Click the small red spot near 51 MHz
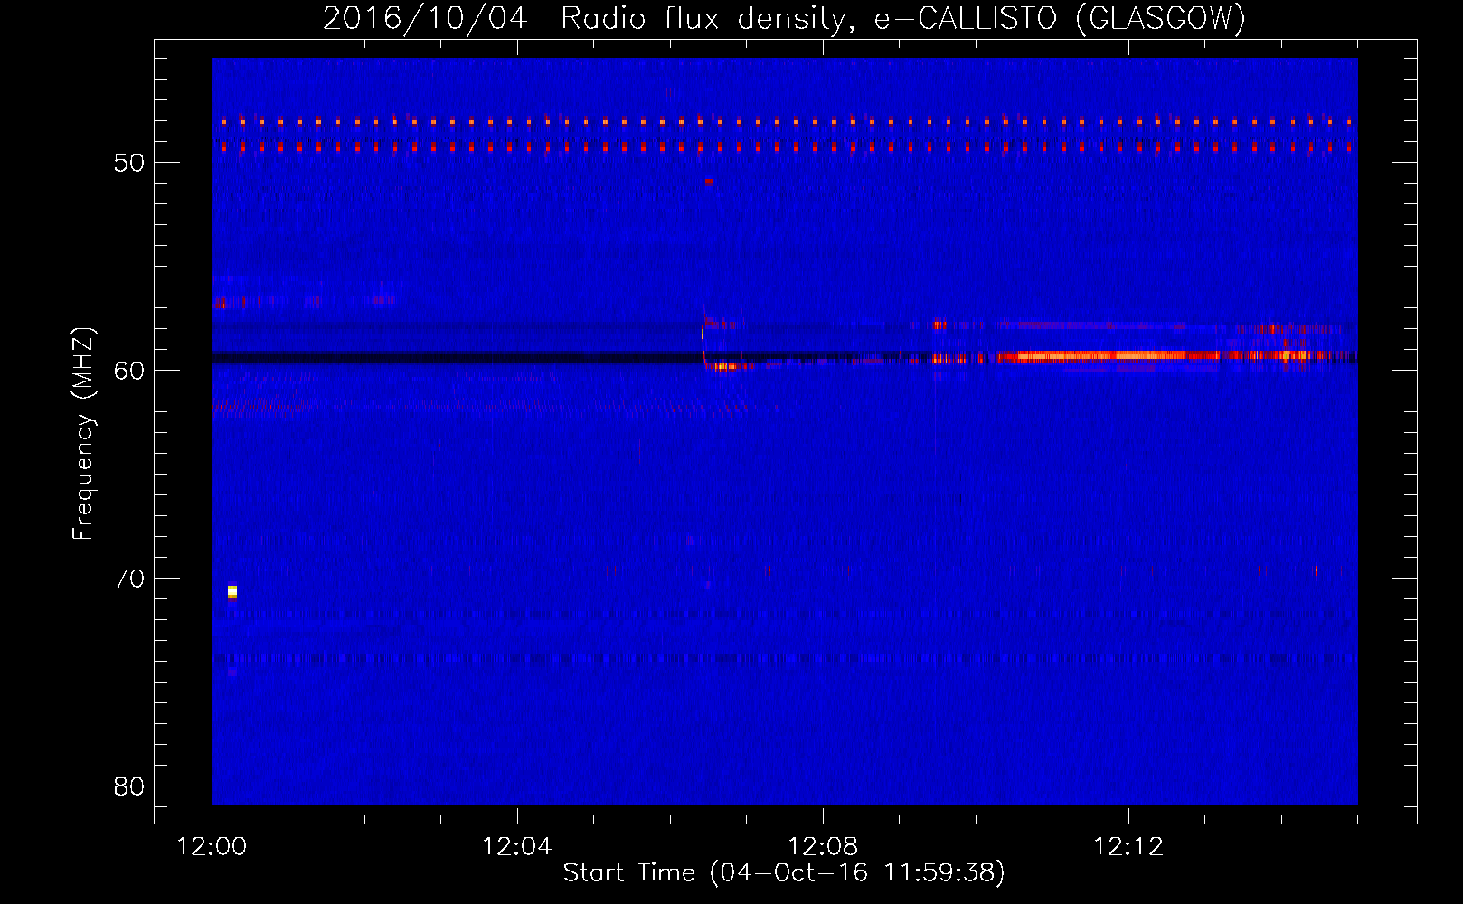Screen dimensions: 1463x904 coord(709,181)
